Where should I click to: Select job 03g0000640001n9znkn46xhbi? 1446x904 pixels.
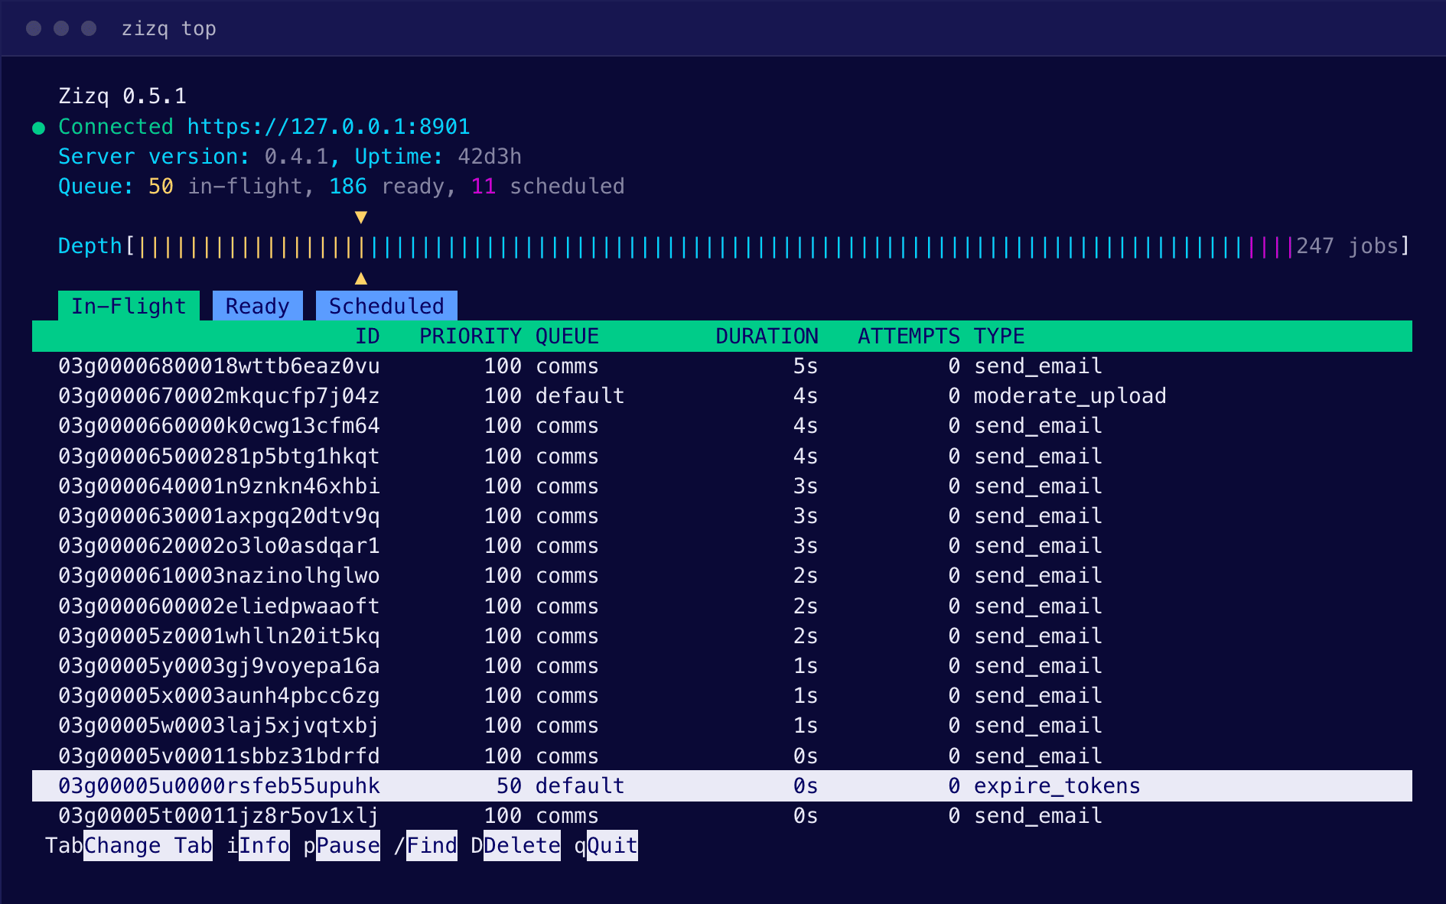coord(722,486)
